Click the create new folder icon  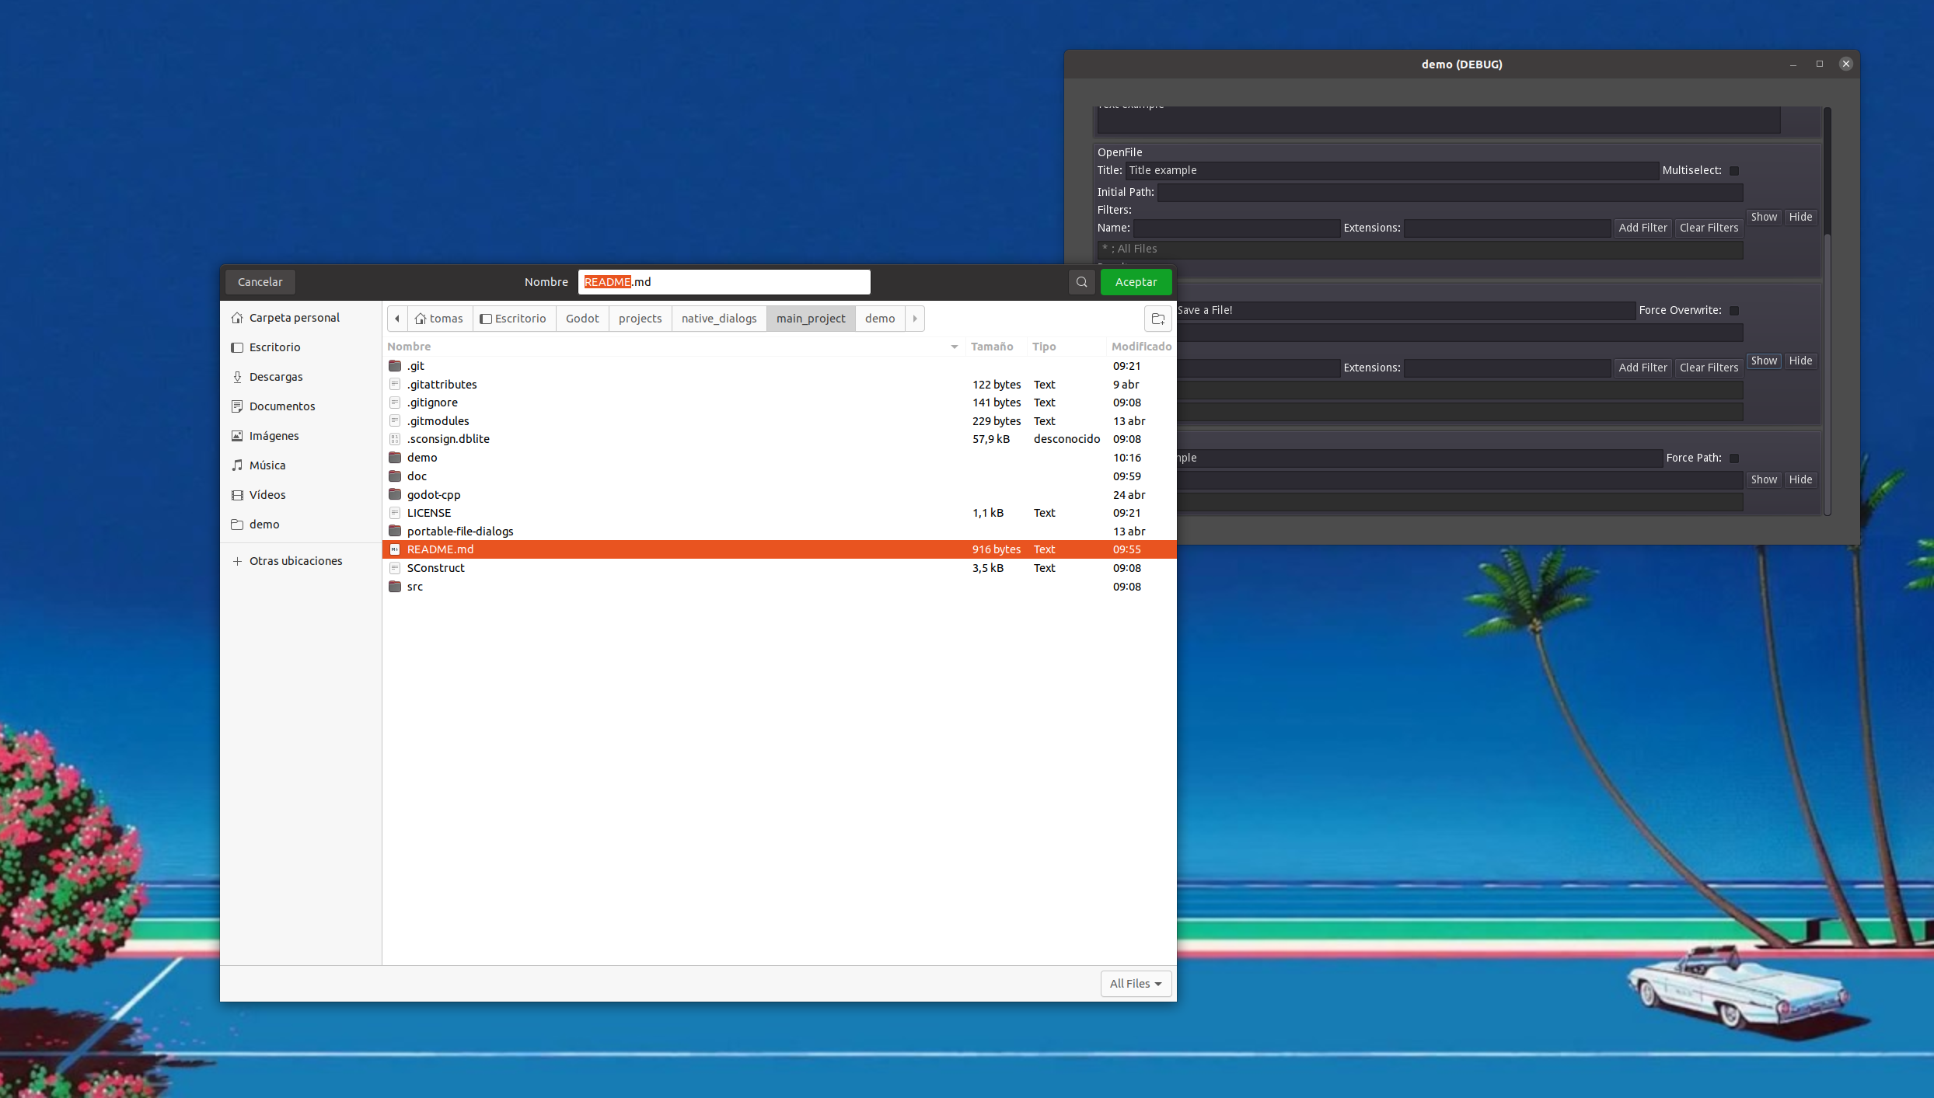[1157, 319]
